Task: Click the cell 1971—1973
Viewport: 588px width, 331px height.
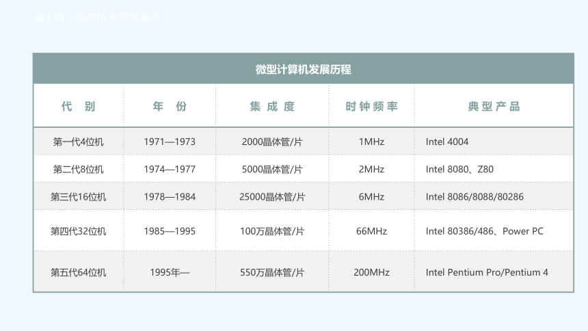Action: (x=170, y=142)
